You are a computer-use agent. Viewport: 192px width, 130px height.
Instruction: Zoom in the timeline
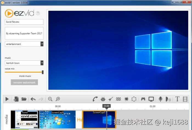(x=58, y=99)
